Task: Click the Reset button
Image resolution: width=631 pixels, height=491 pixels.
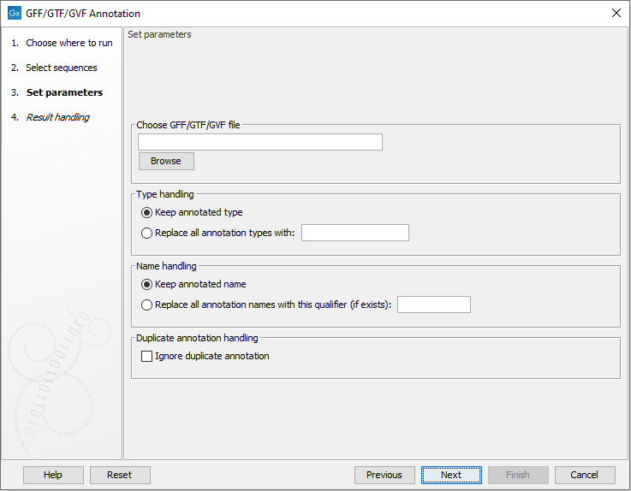Action: (x=119, y=475)
